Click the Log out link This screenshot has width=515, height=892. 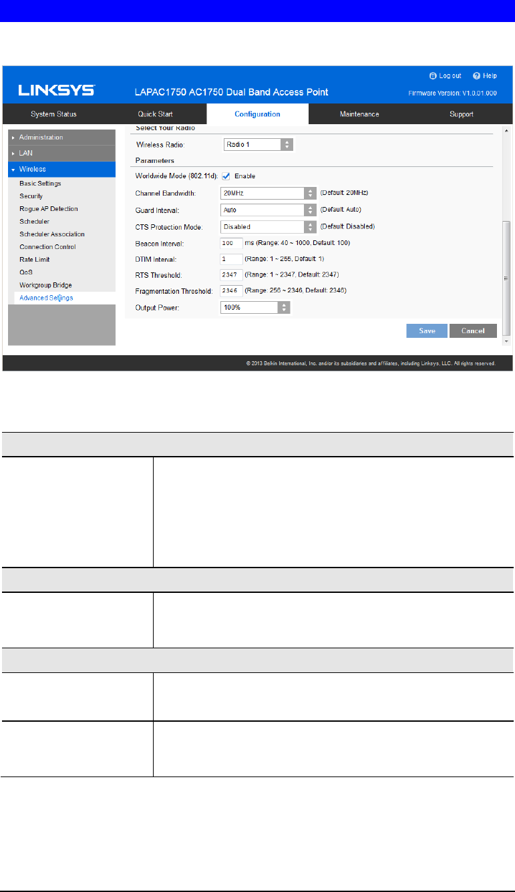coord(450,76)
